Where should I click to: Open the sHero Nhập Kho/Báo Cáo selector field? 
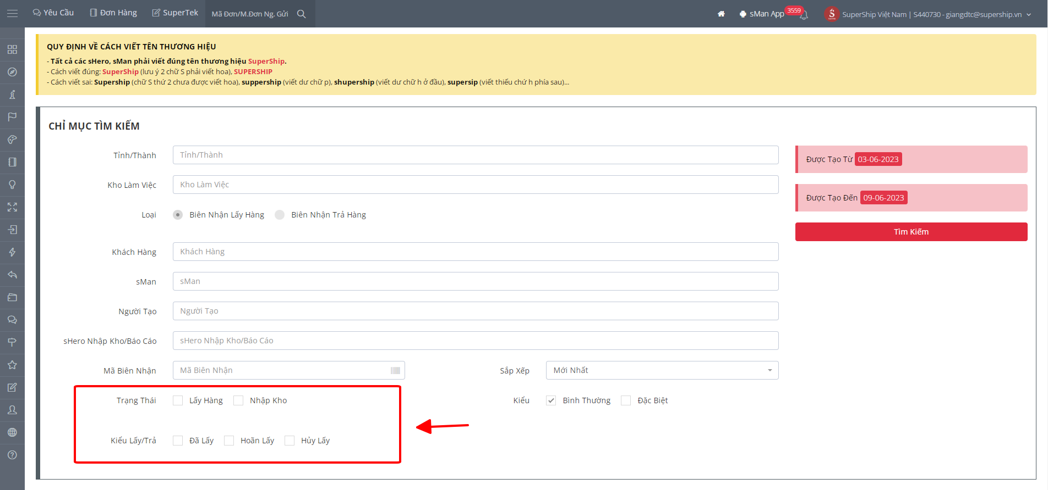(476, 341)
